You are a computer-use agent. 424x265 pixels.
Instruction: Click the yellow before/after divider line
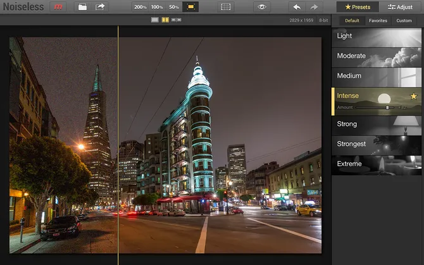click(118, 139)
